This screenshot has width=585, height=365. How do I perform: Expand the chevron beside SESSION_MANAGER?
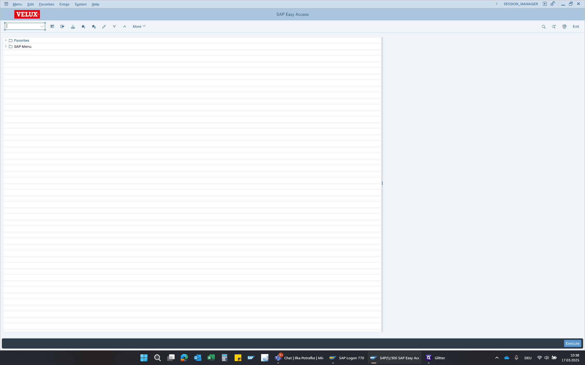click(x=496, y=4)
